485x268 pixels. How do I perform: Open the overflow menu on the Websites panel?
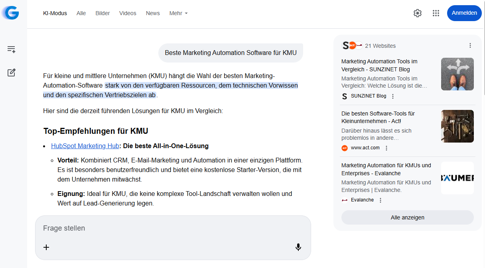click(x=469, y=46)
